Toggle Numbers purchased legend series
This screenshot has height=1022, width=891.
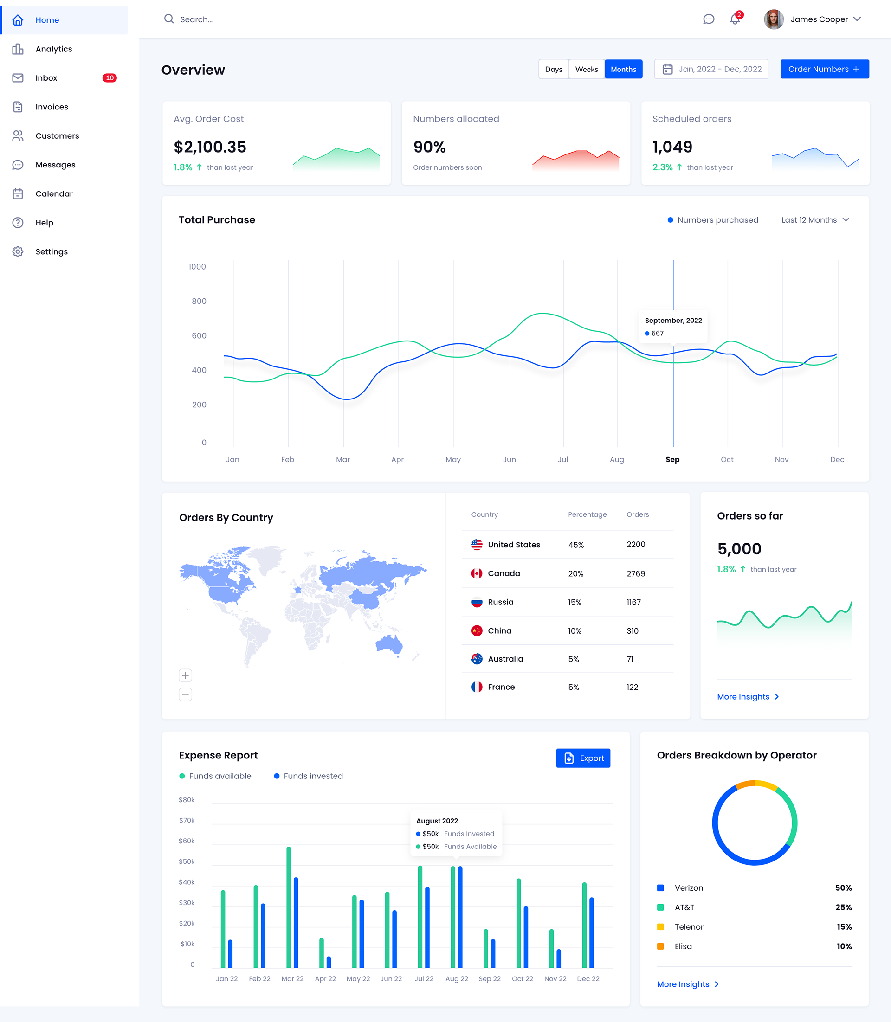point(712,220)
